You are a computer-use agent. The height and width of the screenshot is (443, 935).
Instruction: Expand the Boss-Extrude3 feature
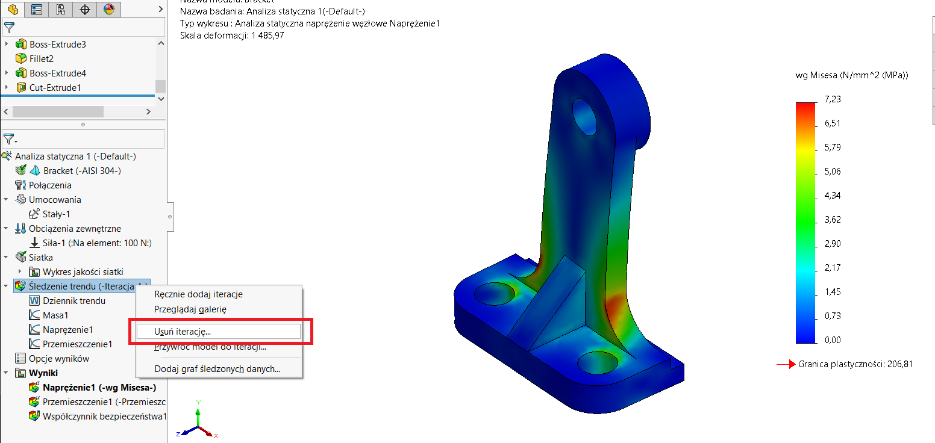tap(7, 45)
